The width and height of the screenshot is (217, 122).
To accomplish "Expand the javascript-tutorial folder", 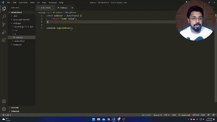I will (x=22, y=20).
